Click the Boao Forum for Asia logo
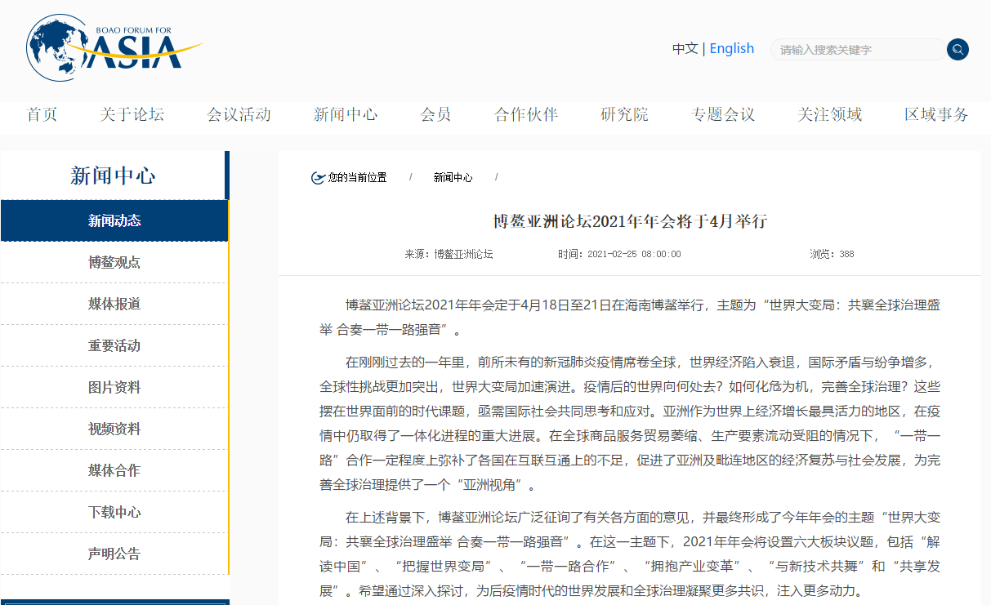 (x=114, y=47)
